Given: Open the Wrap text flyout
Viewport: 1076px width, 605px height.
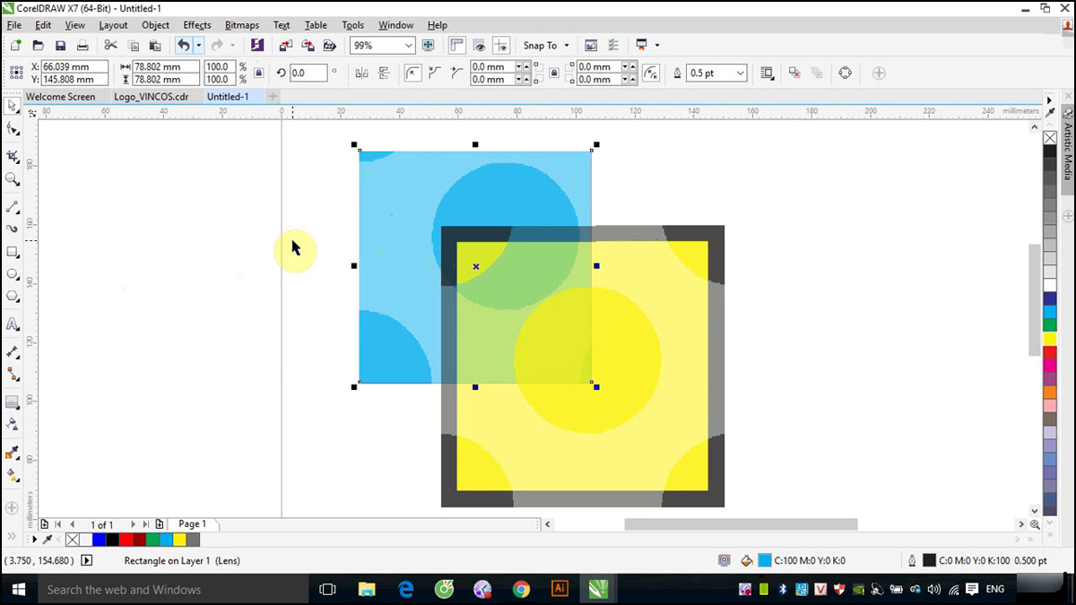Looking at the screenshot, I should [767, 73].
